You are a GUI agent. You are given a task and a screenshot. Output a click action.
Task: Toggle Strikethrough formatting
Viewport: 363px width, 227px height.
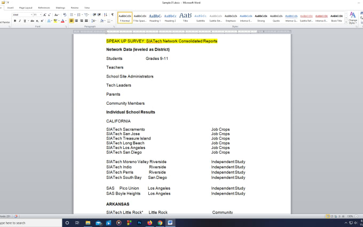(33, 21)
